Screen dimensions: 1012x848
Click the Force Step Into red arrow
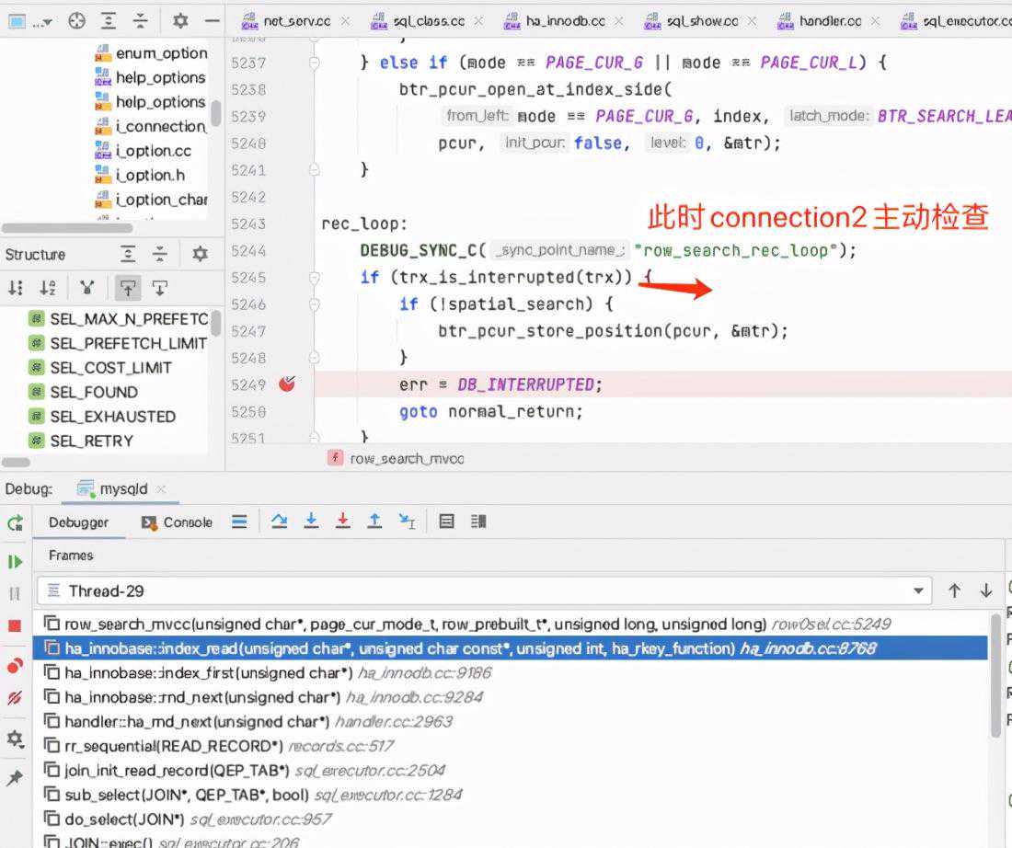tap(343, 521)
